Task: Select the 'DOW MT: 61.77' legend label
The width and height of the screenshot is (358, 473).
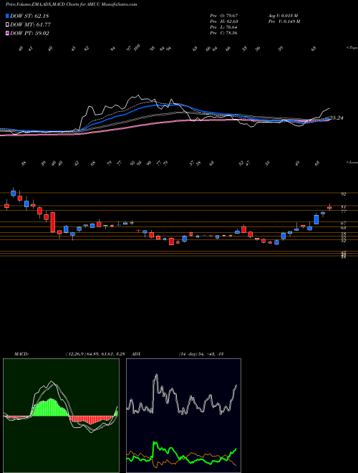Action: click(30, 25)
